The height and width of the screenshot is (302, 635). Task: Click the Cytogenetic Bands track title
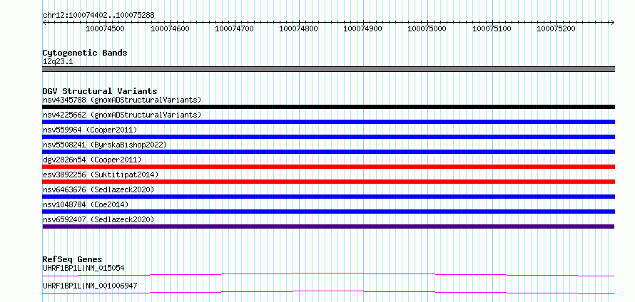[85, 53]
